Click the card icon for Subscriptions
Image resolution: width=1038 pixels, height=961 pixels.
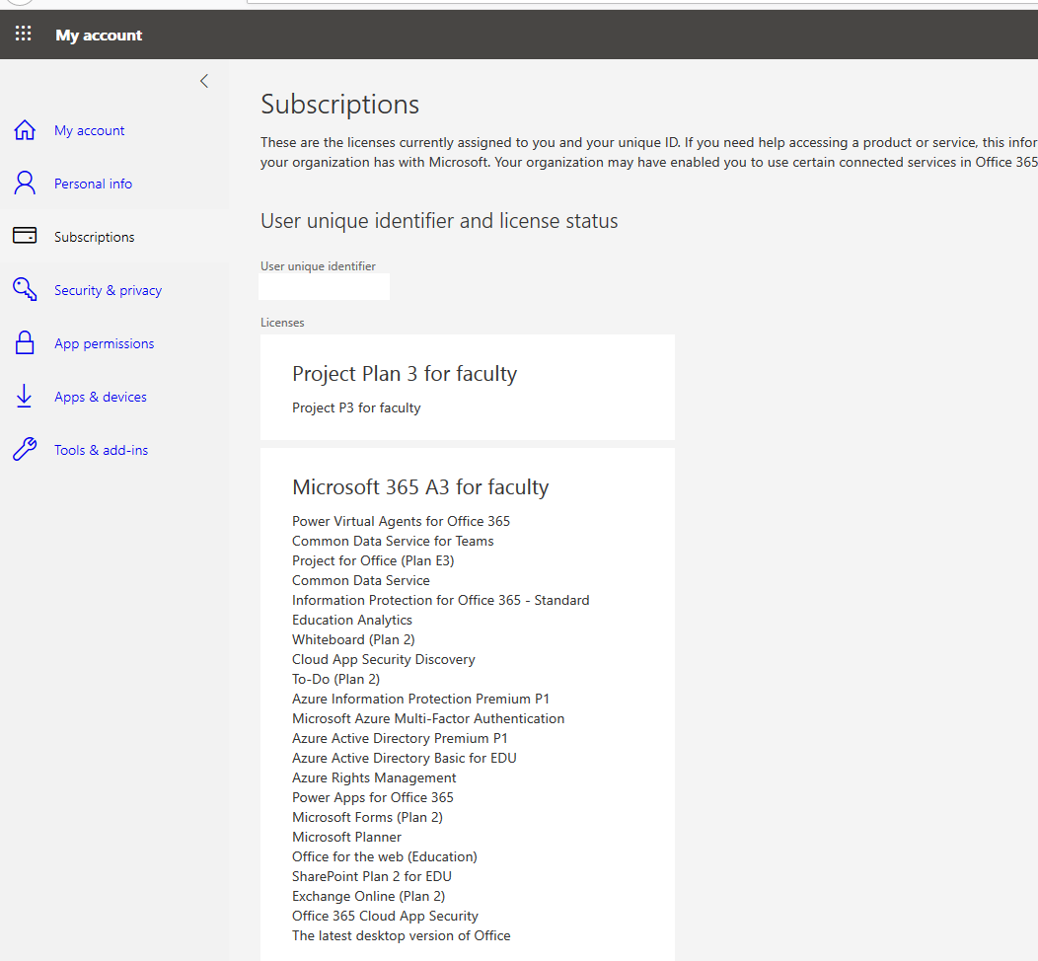coord(25,236)
